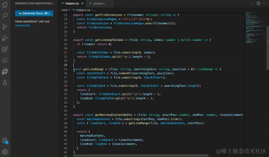This screenshot has height=157, width=269.
Task: Click the code minimap overview
Action: point(255,27)
